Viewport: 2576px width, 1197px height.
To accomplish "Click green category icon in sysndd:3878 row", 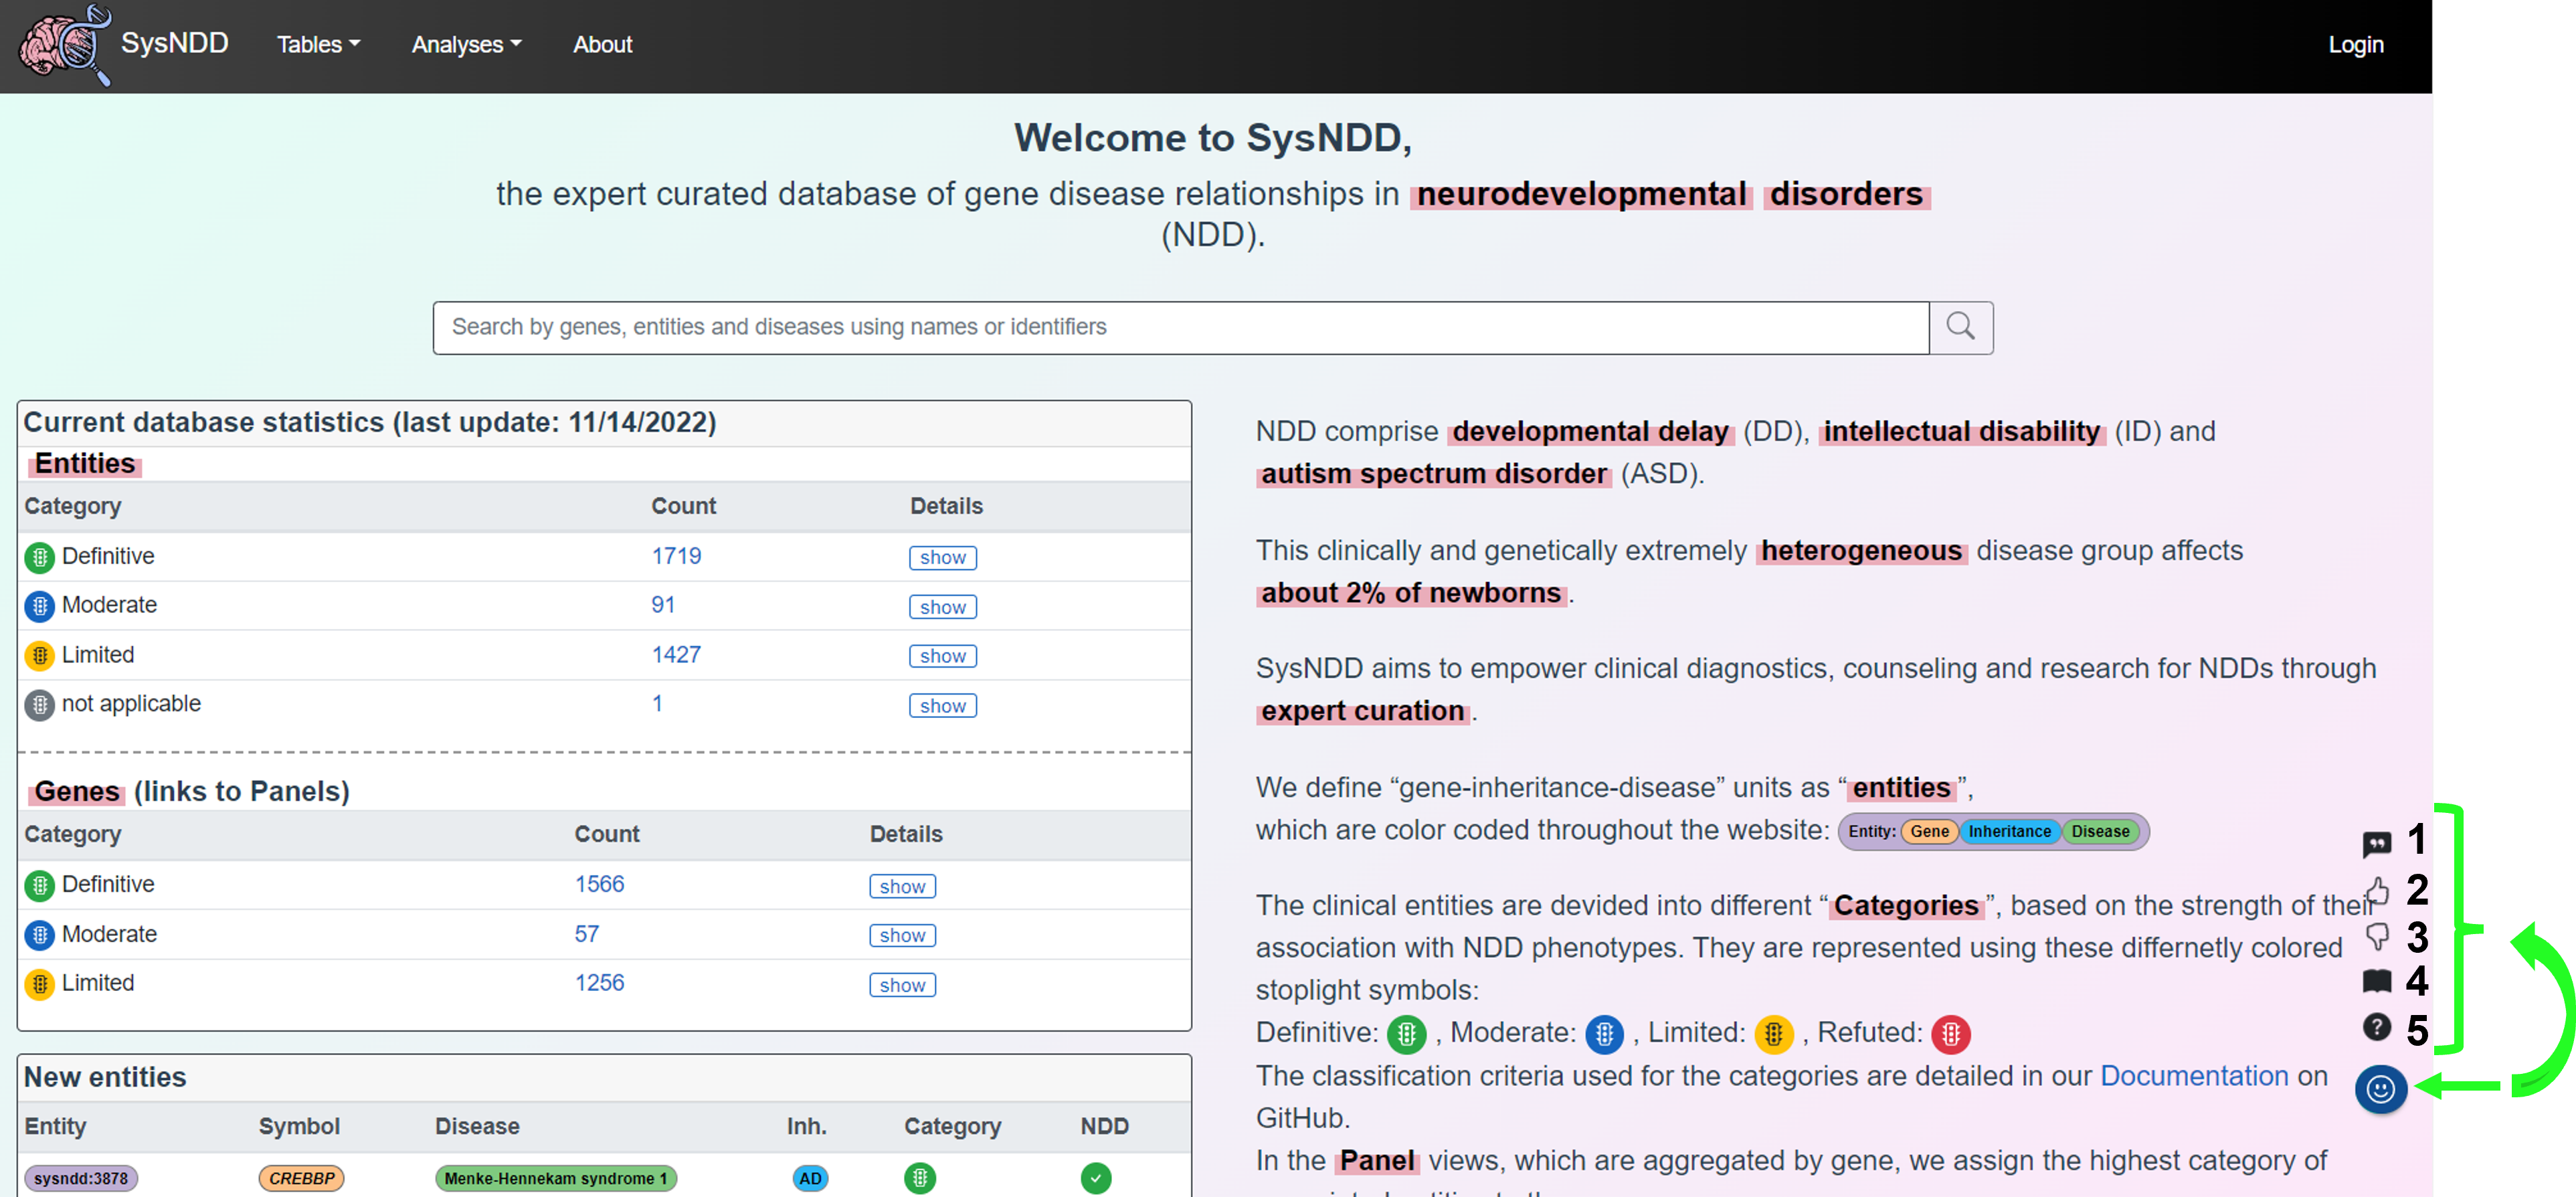I will point(920,1178).
